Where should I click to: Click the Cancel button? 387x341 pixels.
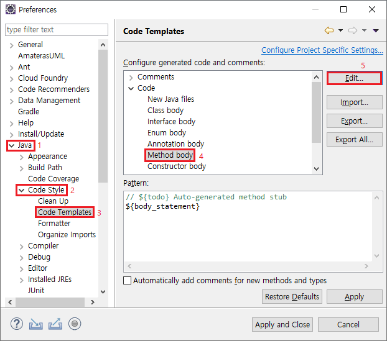(348, 324)
